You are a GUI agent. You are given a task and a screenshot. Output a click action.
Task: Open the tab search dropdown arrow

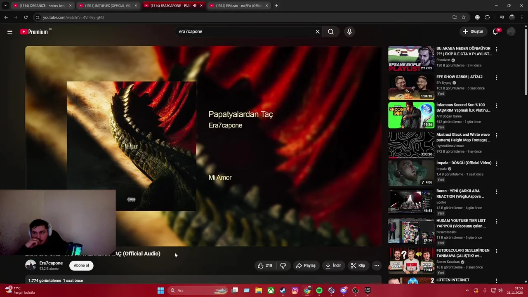[5, 6]
